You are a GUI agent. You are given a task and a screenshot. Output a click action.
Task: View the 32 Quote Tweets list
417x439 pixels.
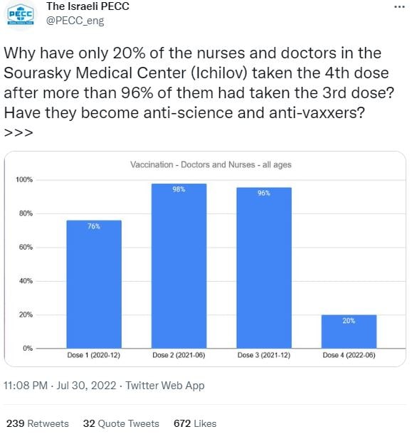(x=121, y=423)
